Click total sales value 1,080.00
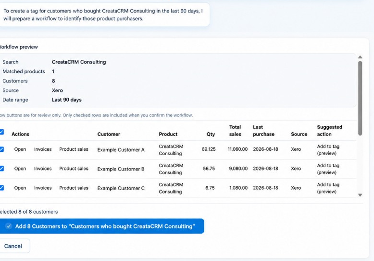Image resolution: width=374 pixels, height=261 pixels. pyautogui.click(x=238, y=188)
